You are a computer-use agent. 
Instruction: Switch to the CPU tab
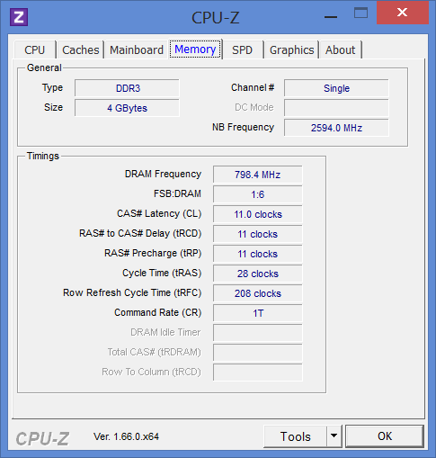click(x=35, y=49)
